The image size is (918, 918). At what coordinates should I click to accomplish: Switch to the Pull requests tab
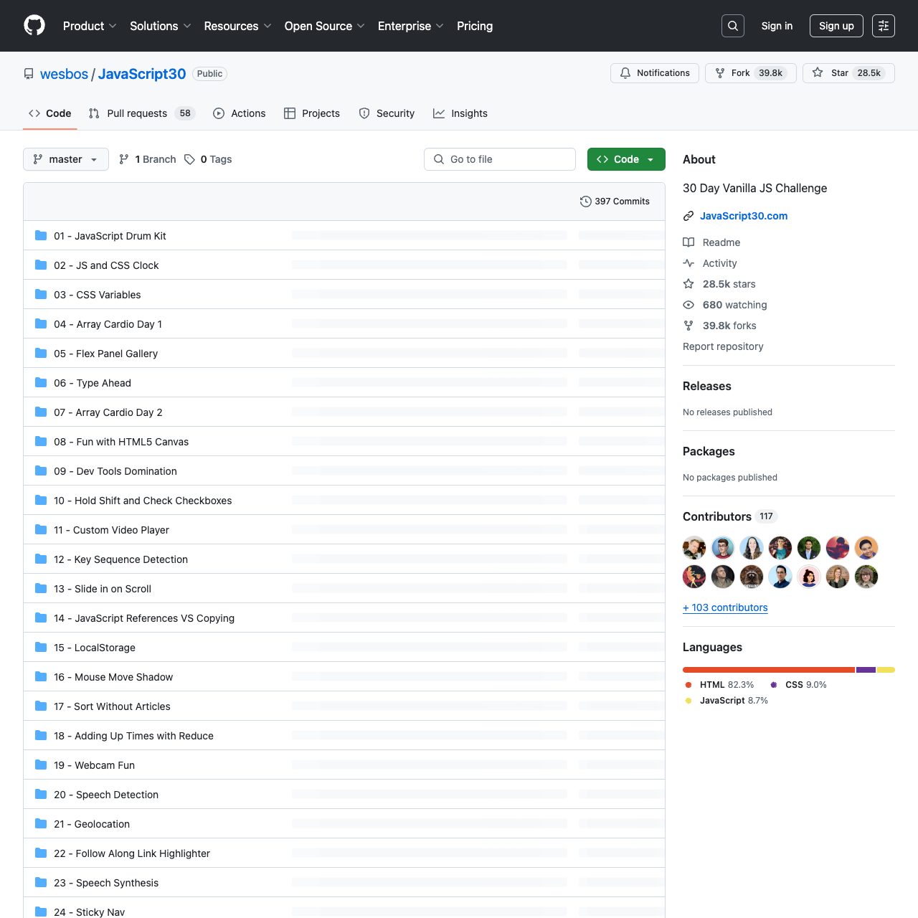[x=142, y=113]
